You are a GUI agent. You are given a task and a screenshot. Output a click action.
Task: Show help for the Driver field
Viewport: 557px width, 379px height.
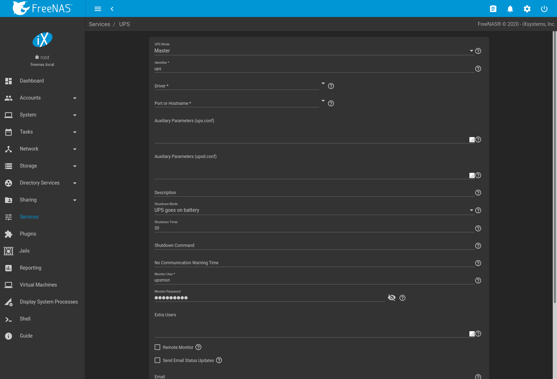(x=331, y=86)
